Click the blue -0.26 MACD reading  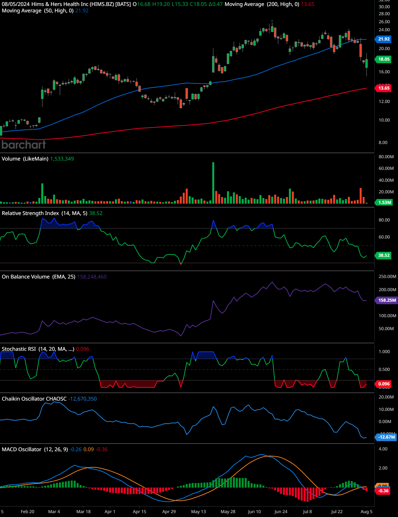(76, 450)
